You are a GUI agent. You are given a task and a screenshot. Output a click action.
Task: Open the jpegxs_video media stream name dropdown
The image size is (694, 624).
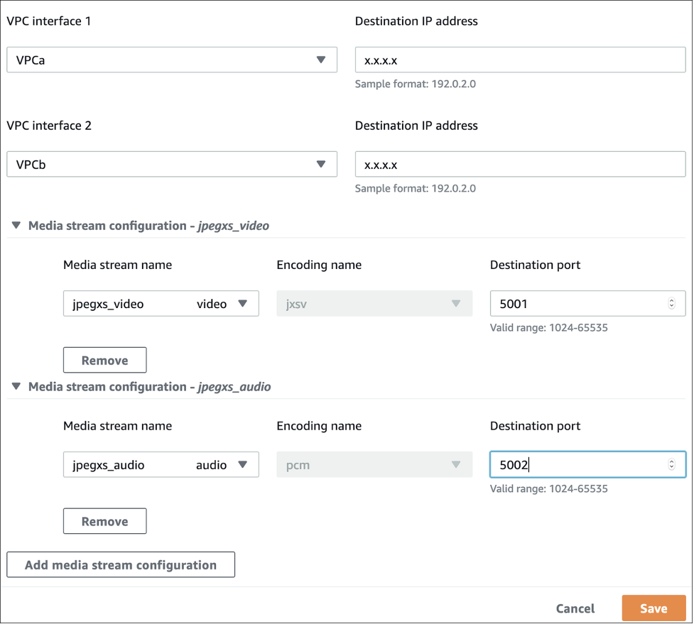(x=161, y=304)
